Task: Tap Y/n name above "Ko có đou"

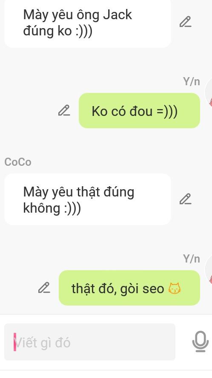Action: [x=192, y=81]
